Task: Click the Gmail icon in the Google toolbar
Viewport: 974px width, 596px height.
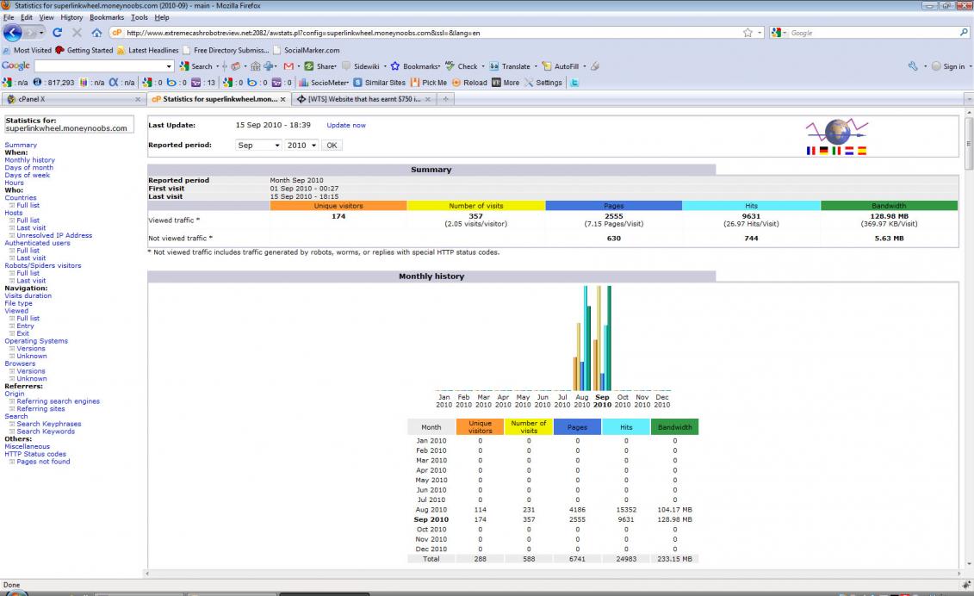Action: (288, 66)
